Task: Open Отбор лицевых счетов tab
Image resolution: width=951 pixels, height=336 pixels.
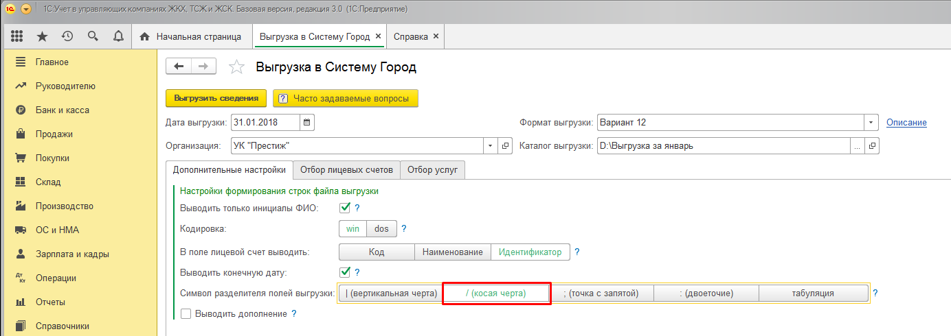Action: tap(346, 169)
